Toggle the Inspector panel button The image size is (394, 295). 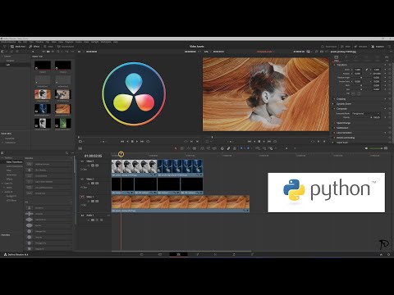(378, 47)
